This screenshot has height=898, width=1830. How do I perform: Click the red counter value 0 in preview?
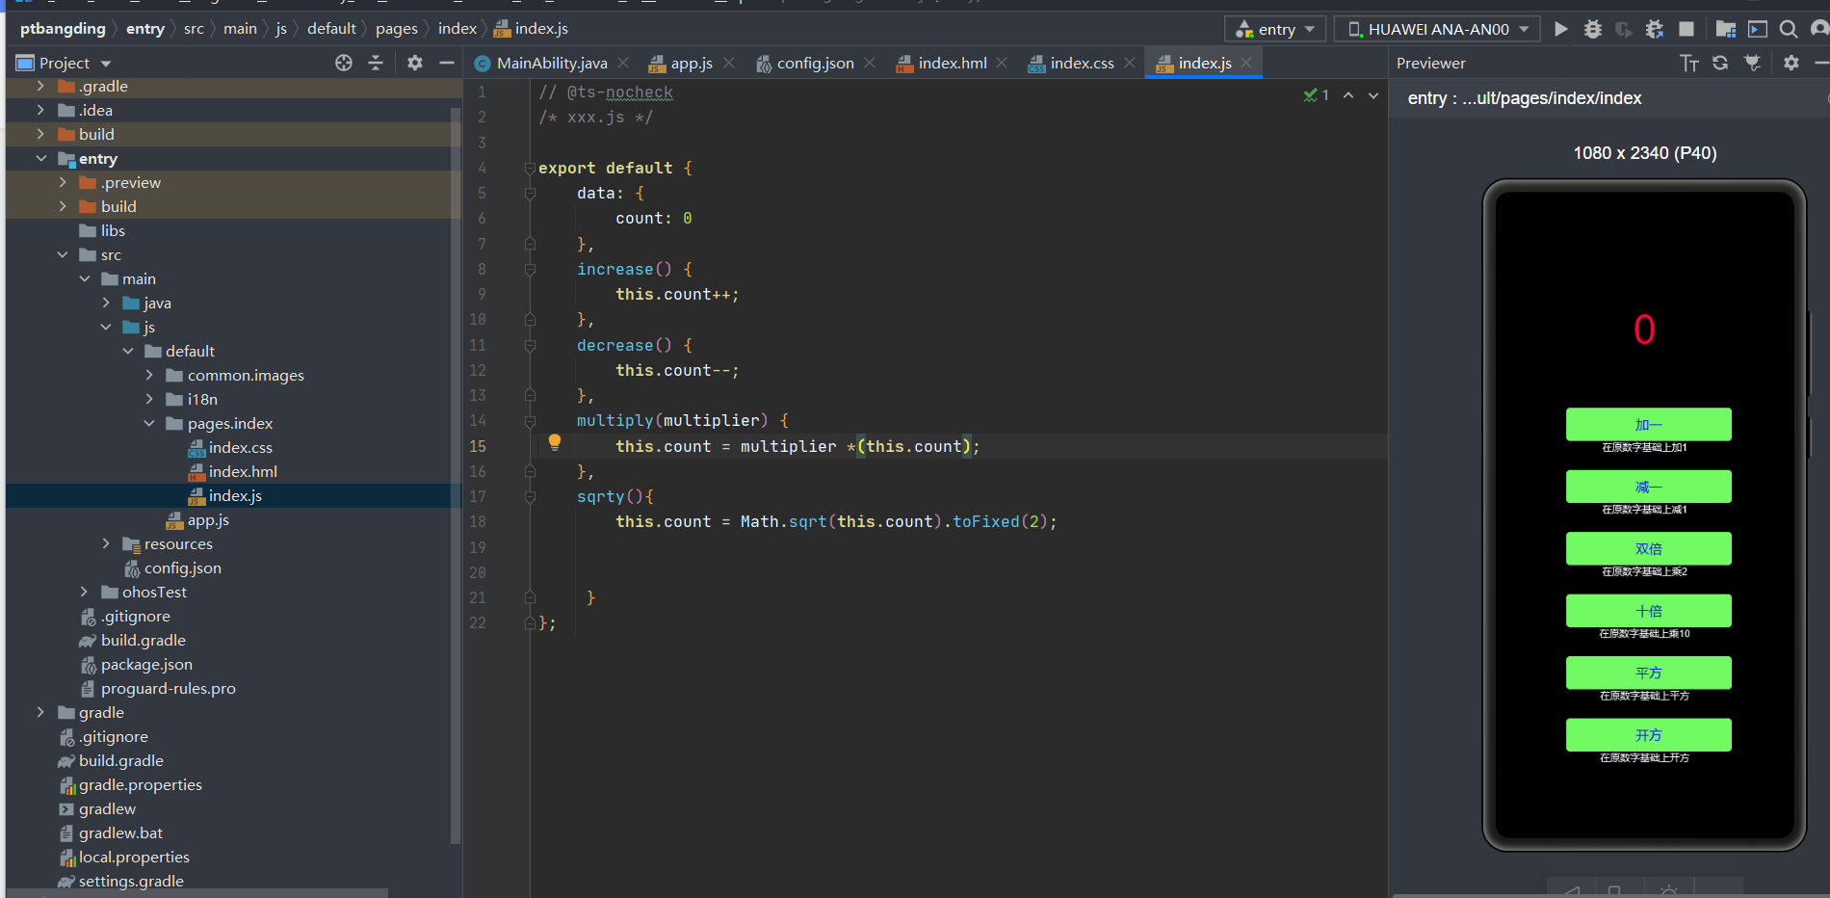[x=1644, y=330]
